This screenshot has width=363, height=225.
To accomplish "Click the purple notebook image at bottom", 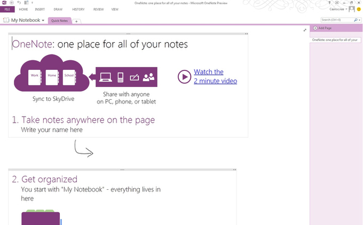I will 41,218.
